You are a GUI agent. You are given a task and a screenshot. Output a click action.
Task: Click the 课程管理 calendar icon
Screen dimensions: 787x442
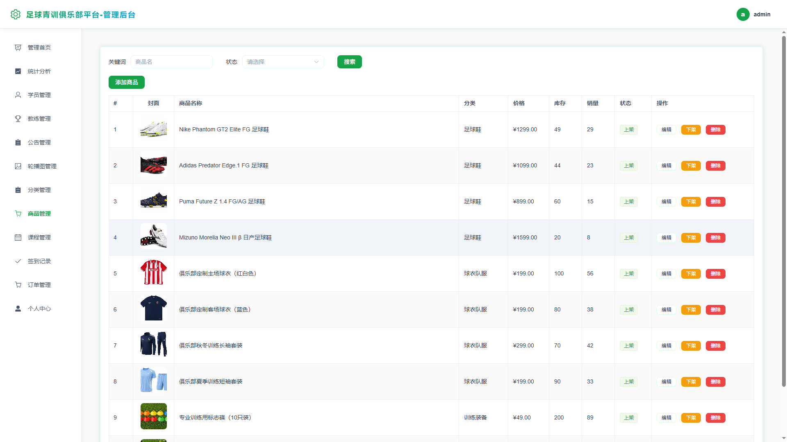click(18, 237)
